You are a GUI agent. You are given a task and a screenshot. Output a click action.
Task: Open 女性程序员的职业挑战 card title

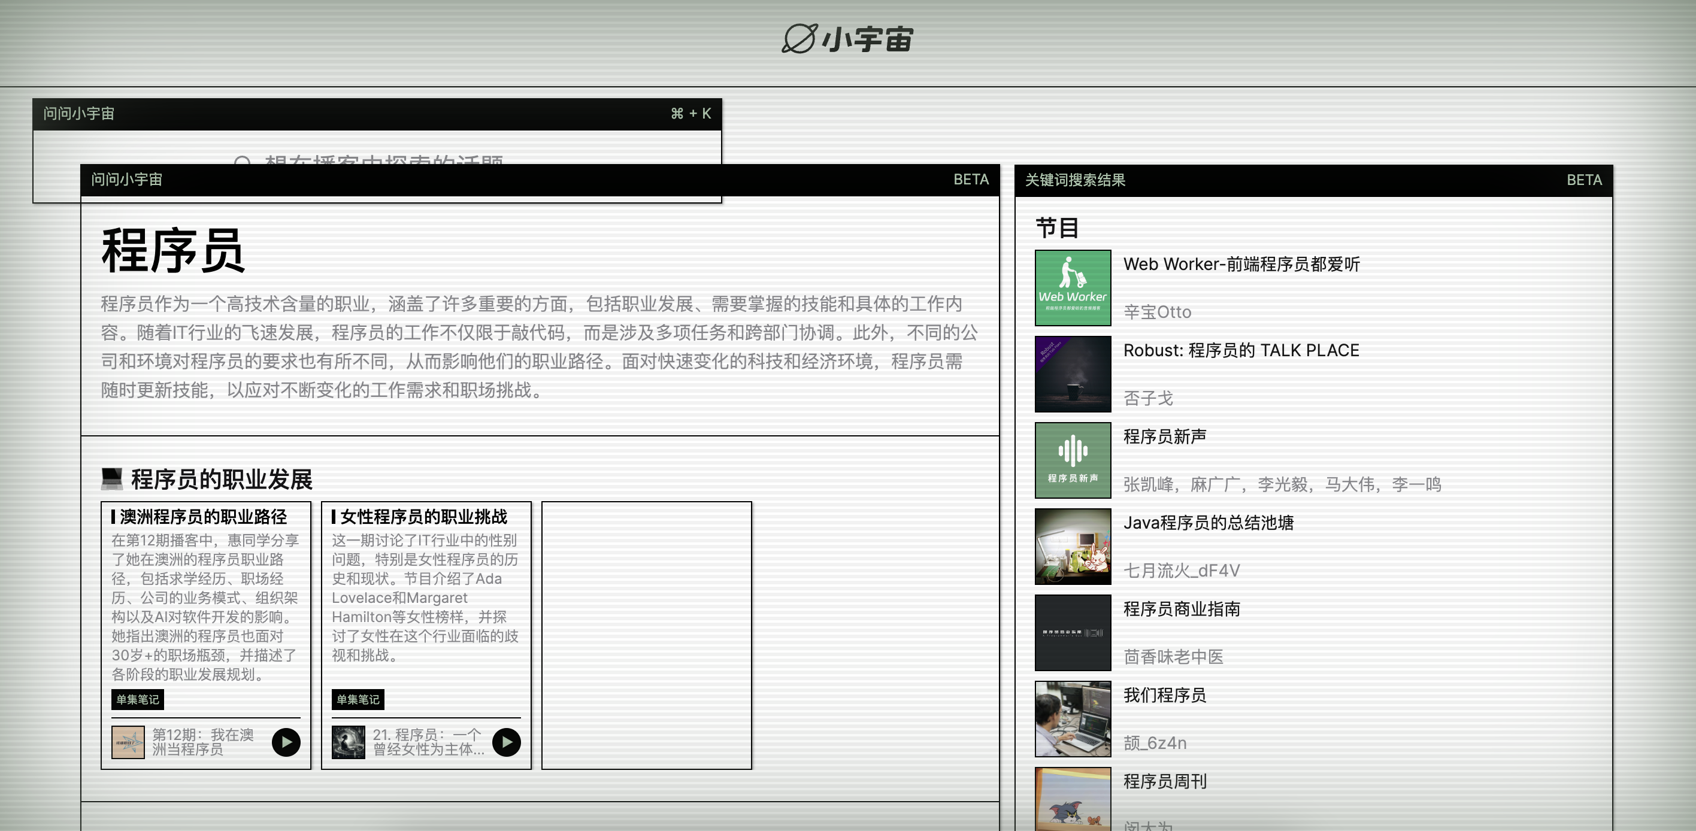(x=423, y=517)
